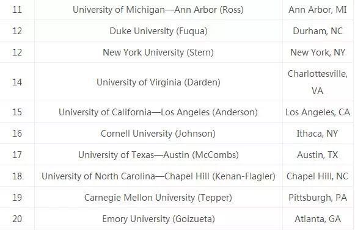Image resolution: width=355 pixels, height=230 pixels.
Task: Select rank number 20 cell
Action: 17,219
